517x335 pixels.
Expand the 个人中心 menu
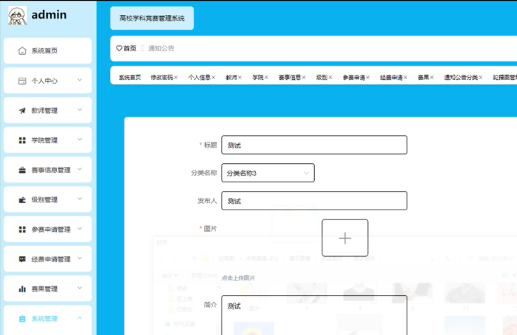click(47, 81)
